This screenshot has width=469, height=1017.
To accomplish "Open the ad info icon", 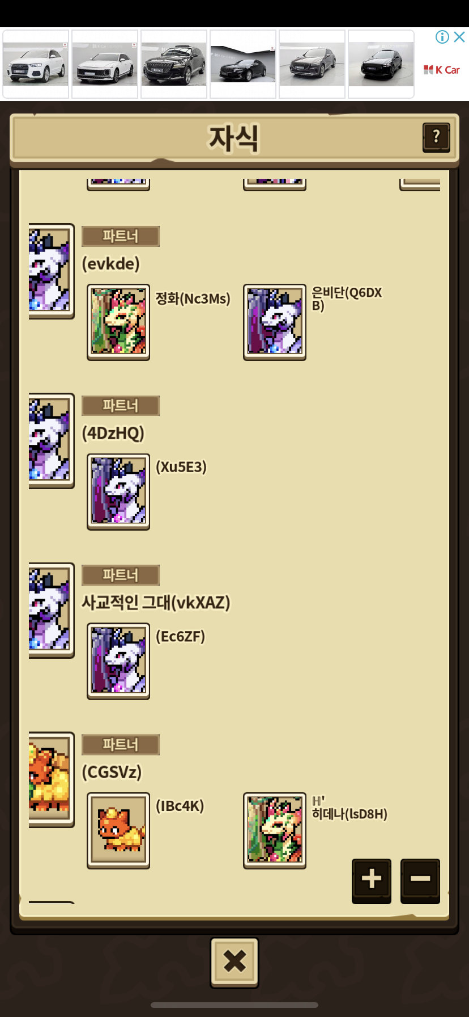I will click(x=442, y=37).
